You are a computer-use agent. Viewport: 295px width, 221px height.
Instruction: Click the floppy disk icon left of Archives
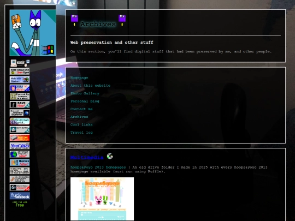pos(74,20)
